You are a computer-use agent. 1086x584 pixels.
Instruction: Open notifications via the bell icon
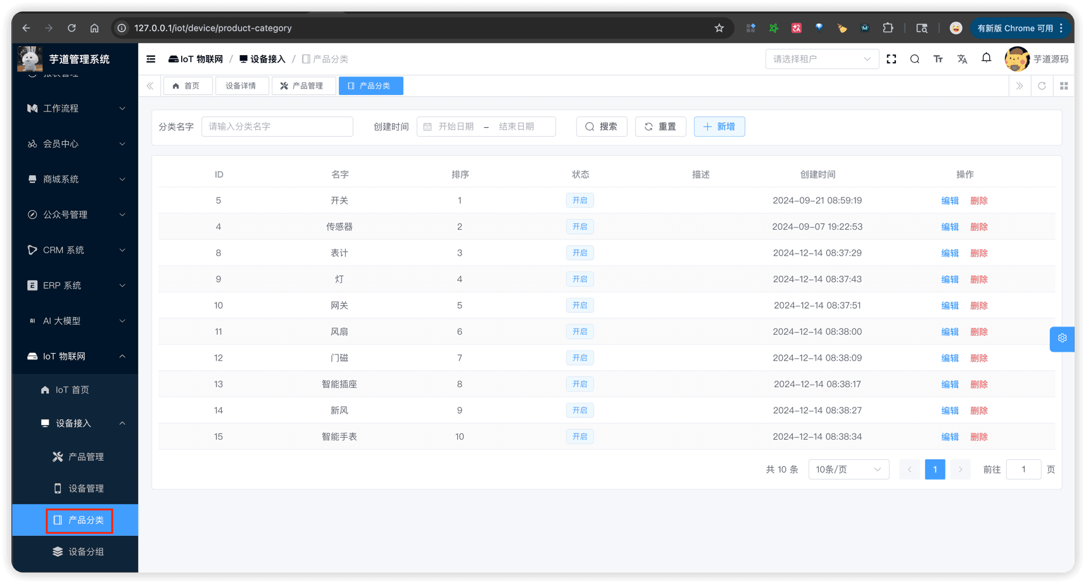pos(986,59)
